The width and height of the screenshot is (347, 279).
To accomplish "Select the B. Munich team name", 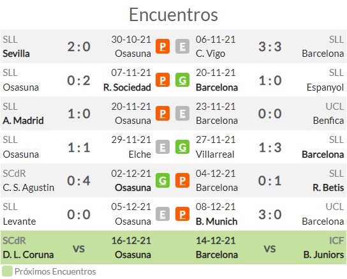I will pyautogui.click(x=216, y=222).
